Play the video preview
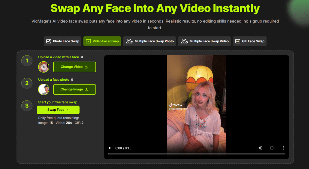 pos(110,148)
